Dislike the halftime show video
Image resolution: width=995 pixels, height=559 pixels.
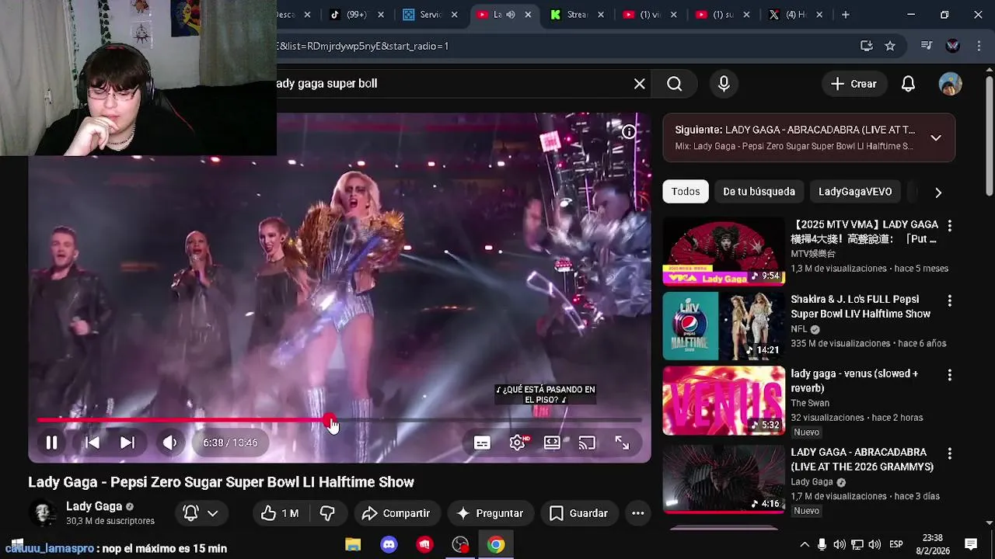tap(327, 513)
